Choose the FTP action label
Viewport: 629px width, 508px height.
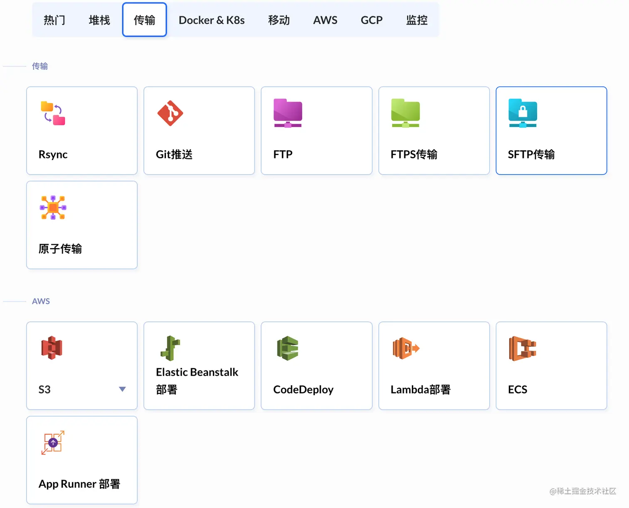coord(283,154)
